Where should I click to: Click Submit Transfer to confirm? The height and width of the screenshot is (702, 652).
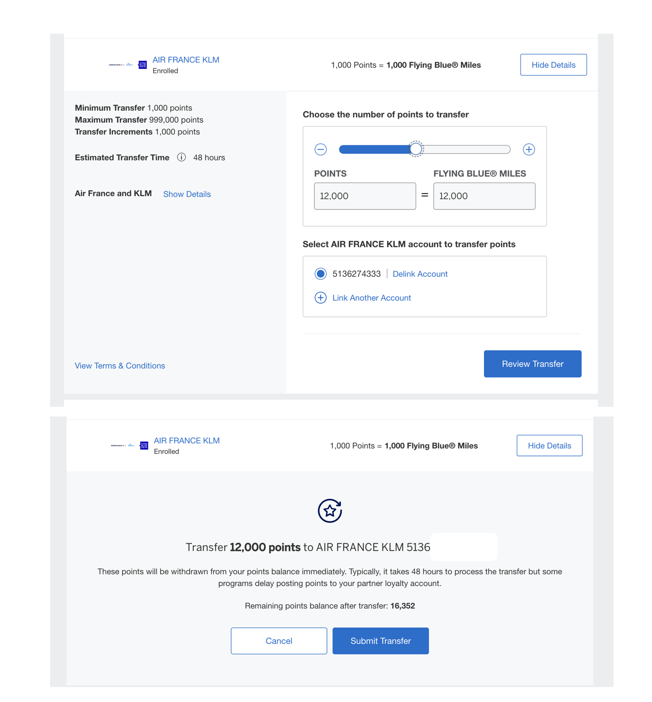coord(380,641)
